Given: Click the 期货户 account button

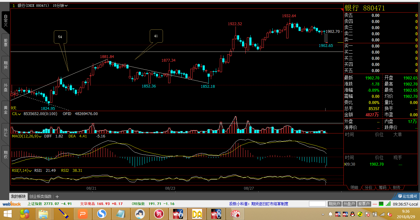Looking at the screenshot, I should point(334,204).
